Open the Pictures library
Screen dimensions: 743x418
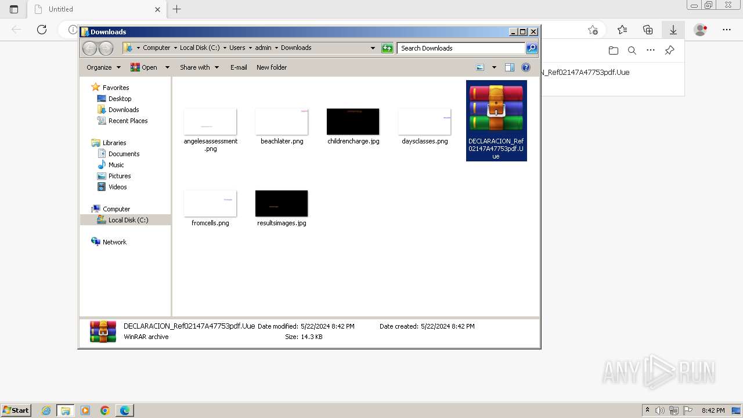pos(120,176)
